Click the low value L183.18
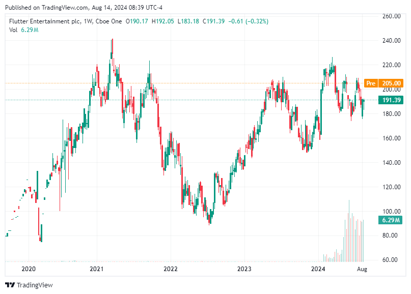The height and width of the screenshot is (294, 411). point(188,21)
